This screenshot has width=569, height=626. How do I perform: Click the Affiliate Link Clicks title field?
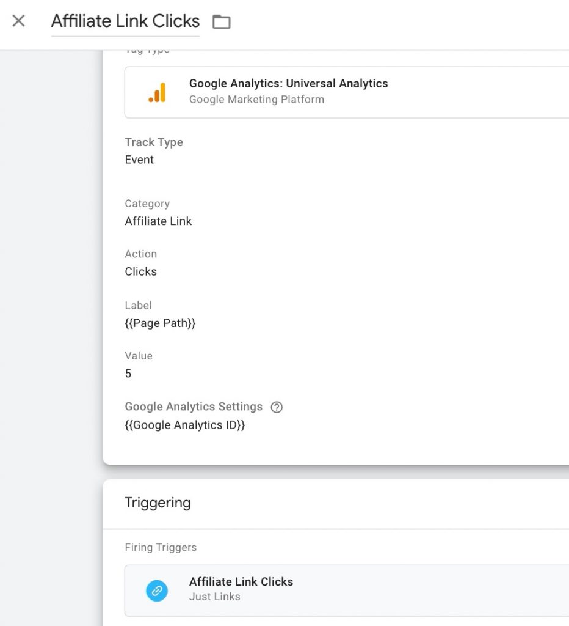click(125, 21)
